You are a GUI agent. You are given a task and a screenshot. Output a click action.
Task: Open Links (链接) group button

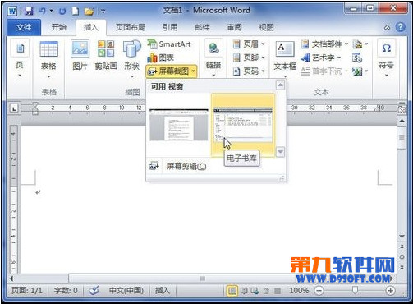point(213,58)
